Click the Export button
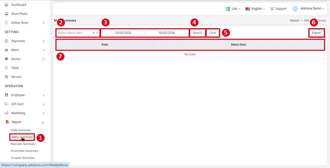The height and width of the screenshot is (168, 330). coord(317,33)
